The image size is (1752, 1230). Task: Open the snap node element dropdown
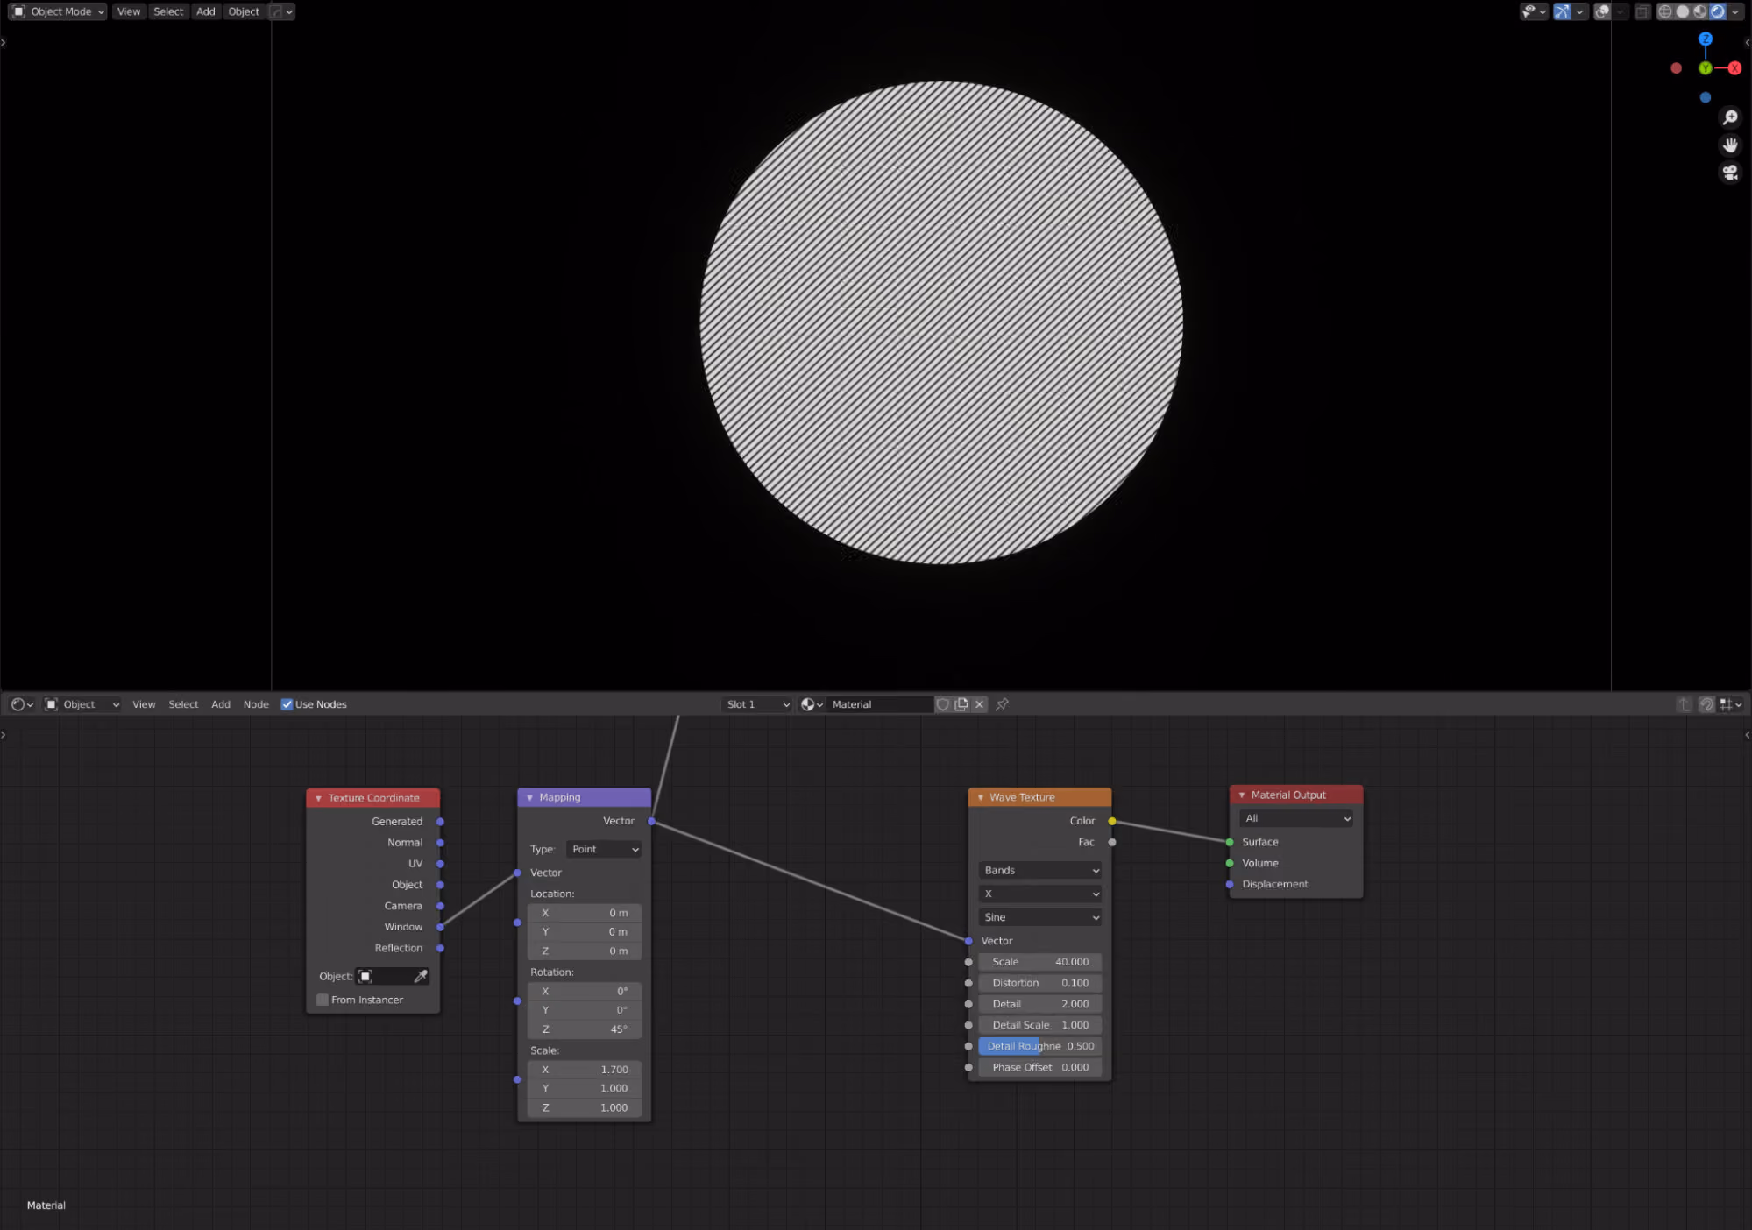(x=1731, y=704)
